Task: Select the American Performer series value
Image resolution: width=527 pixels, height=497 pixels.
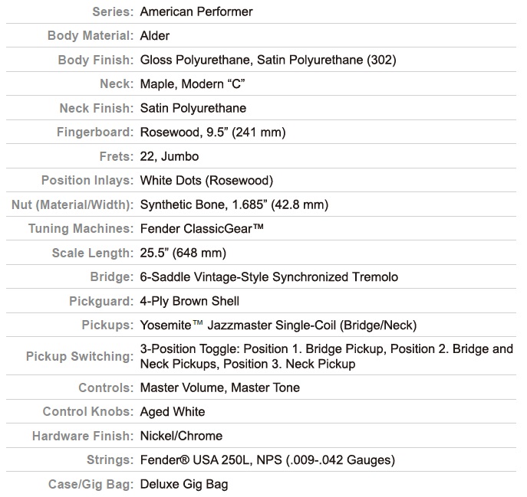Action: pos(196,11)
